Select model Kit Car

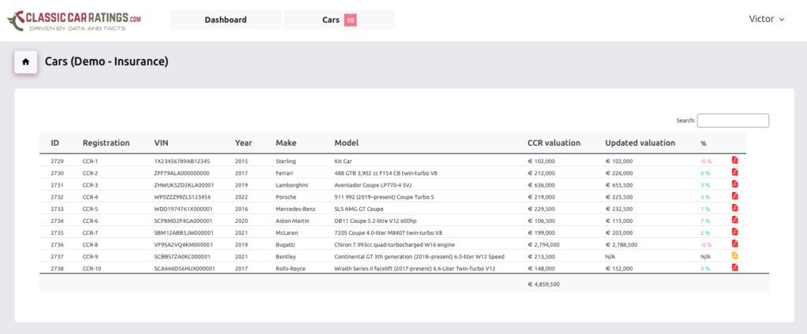(x=344, y=161)
